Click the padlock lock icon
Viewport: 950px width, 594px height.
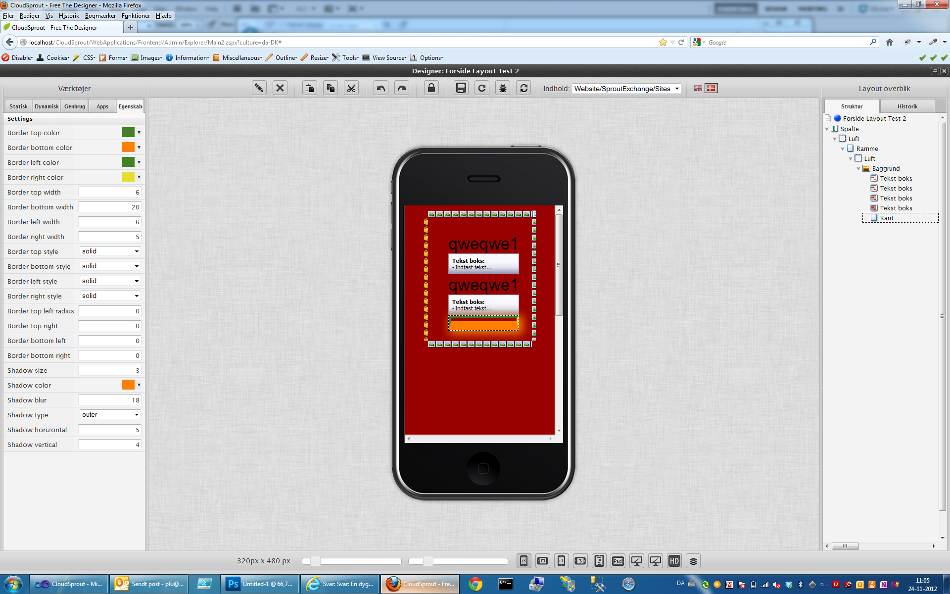[x=431, y=88]
